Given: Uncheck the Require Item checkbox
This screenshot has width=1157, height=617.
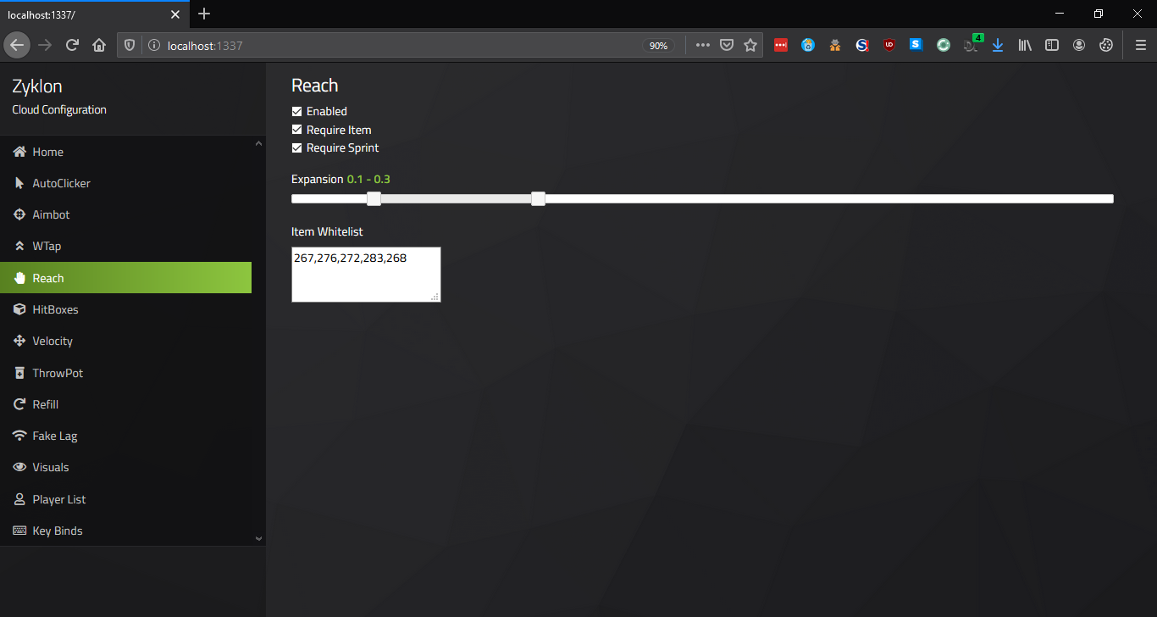Looking at the screenshot, I should click(297, 130).
